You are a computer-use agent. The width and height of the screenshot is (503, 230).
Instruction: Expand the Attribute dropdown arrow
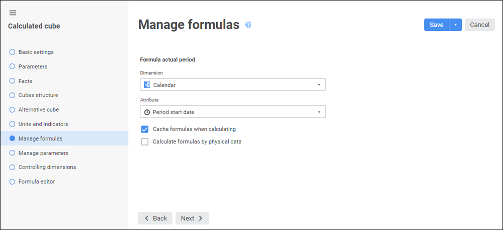[x=319, y=111]
